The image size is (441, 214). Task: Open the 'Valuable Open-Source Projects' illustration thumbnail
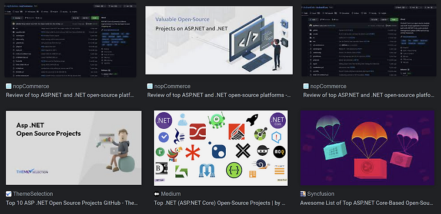click(x=219, y=41)
